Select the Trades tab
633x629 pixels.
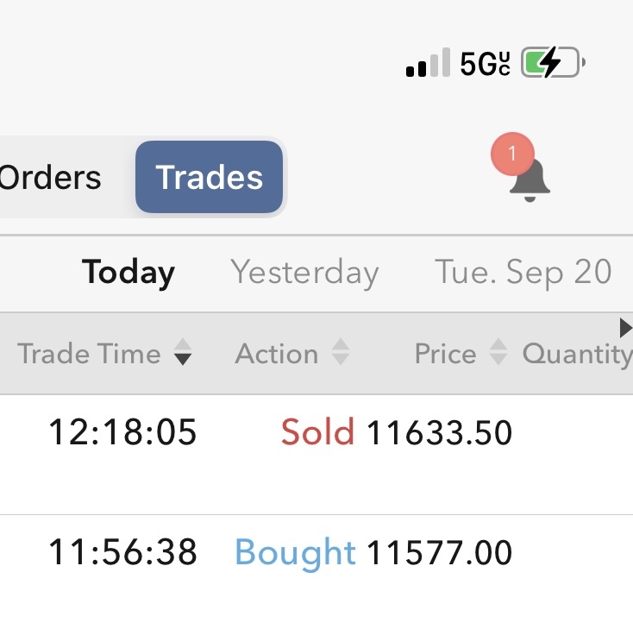[x=210, y=178]
